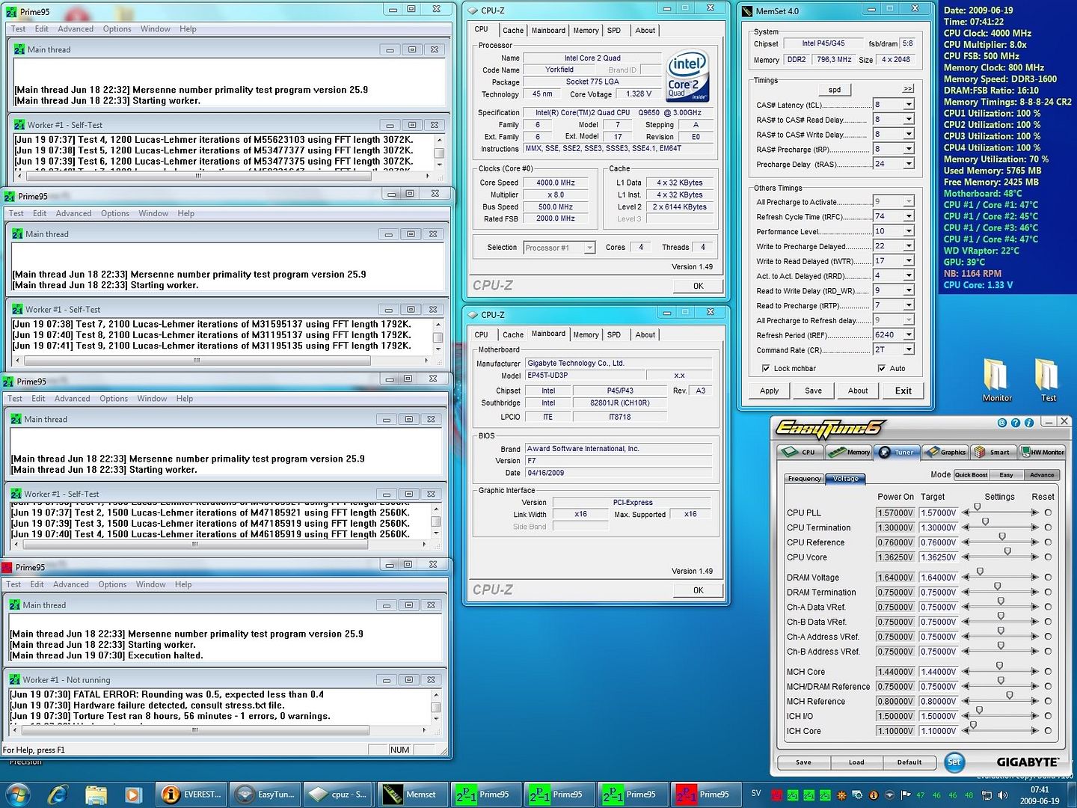Viewport: 1077px width, 808px height.
Task: Open the Advanced menu in top Prime95 window
Action: (x=76, y=29)
